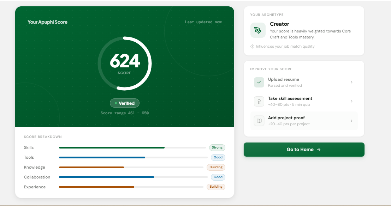Click the 'SCORE BREAKDOWN' label
Screen dimensions: 391x206
[x=43, y=137]
